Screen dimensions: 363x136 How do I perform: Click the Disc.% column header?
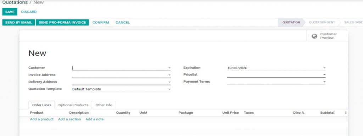(x=298, y=113)
